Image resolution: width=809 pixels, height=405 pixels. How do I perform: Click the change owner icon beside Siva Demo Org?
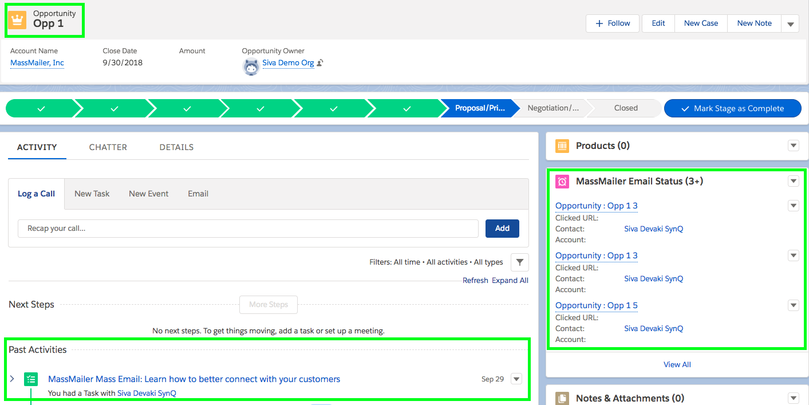319,63
